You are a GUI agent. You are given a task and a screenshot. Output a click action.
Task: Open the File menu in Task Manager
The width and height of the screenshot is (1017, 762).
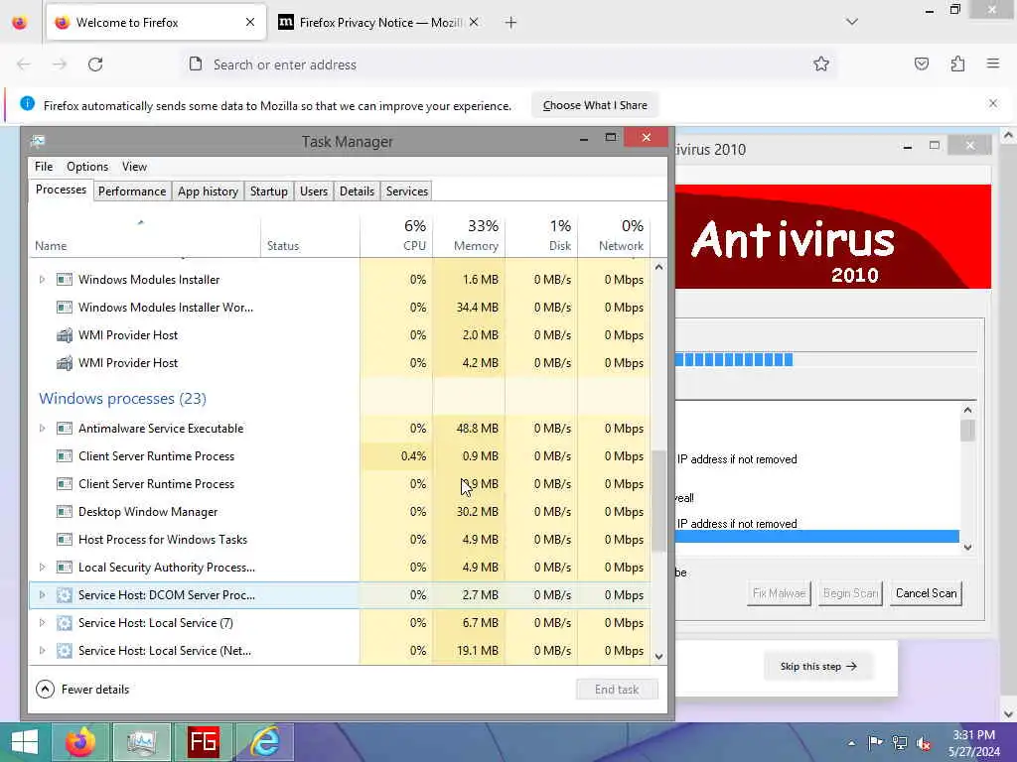(x=44, y=167)
